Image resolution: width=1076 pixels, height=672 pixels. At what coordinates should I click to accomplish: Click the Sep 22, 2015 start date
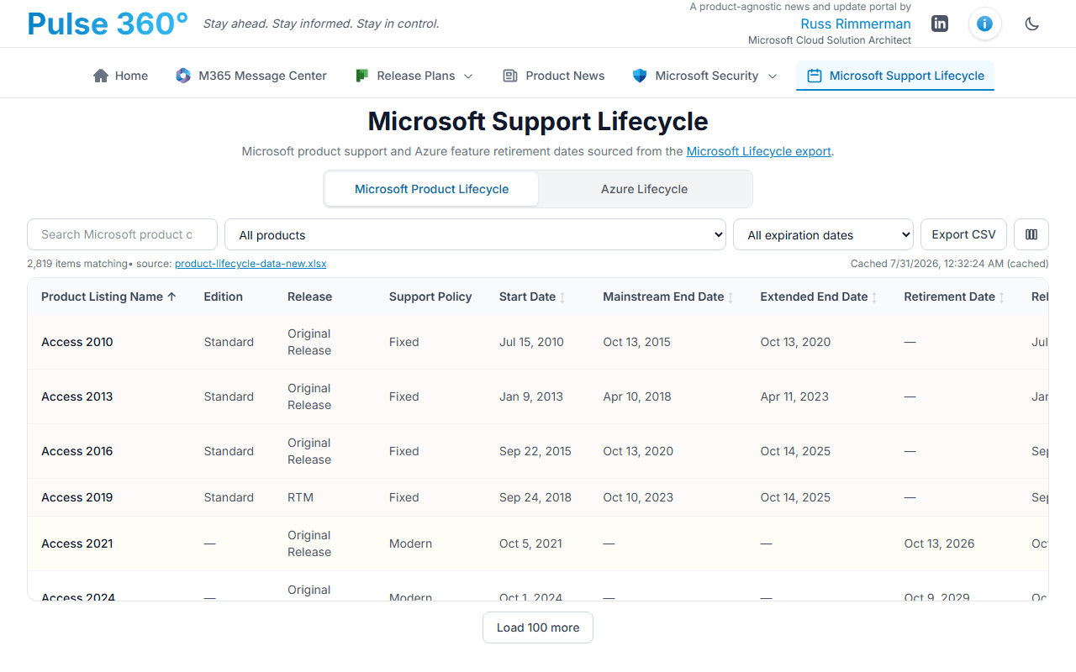pos(535,451)
